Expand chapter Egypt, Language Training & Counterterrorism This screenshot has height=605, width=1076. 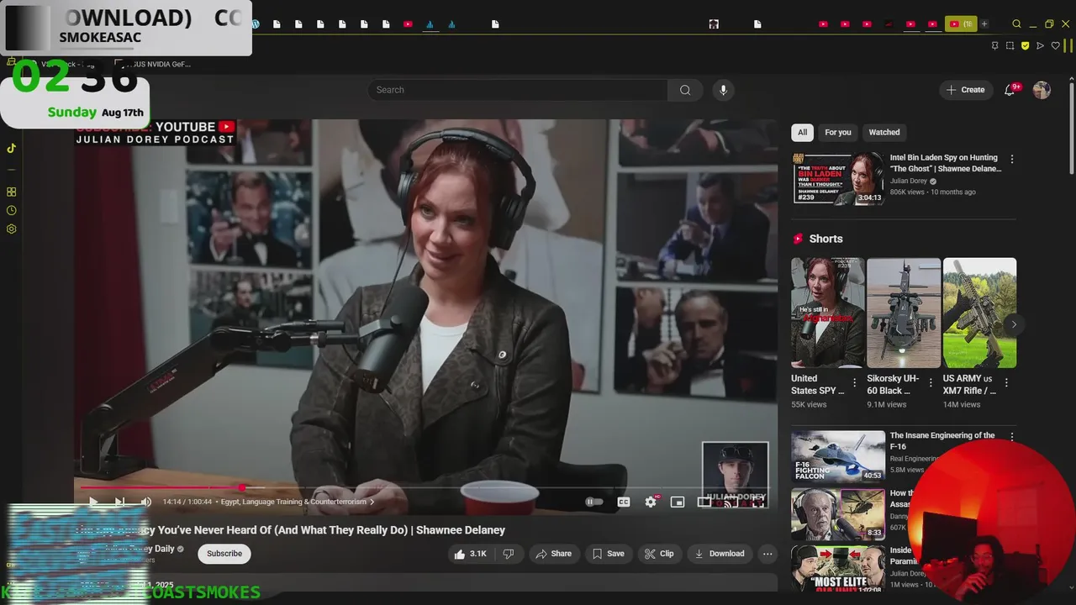(x=298, y=502)
